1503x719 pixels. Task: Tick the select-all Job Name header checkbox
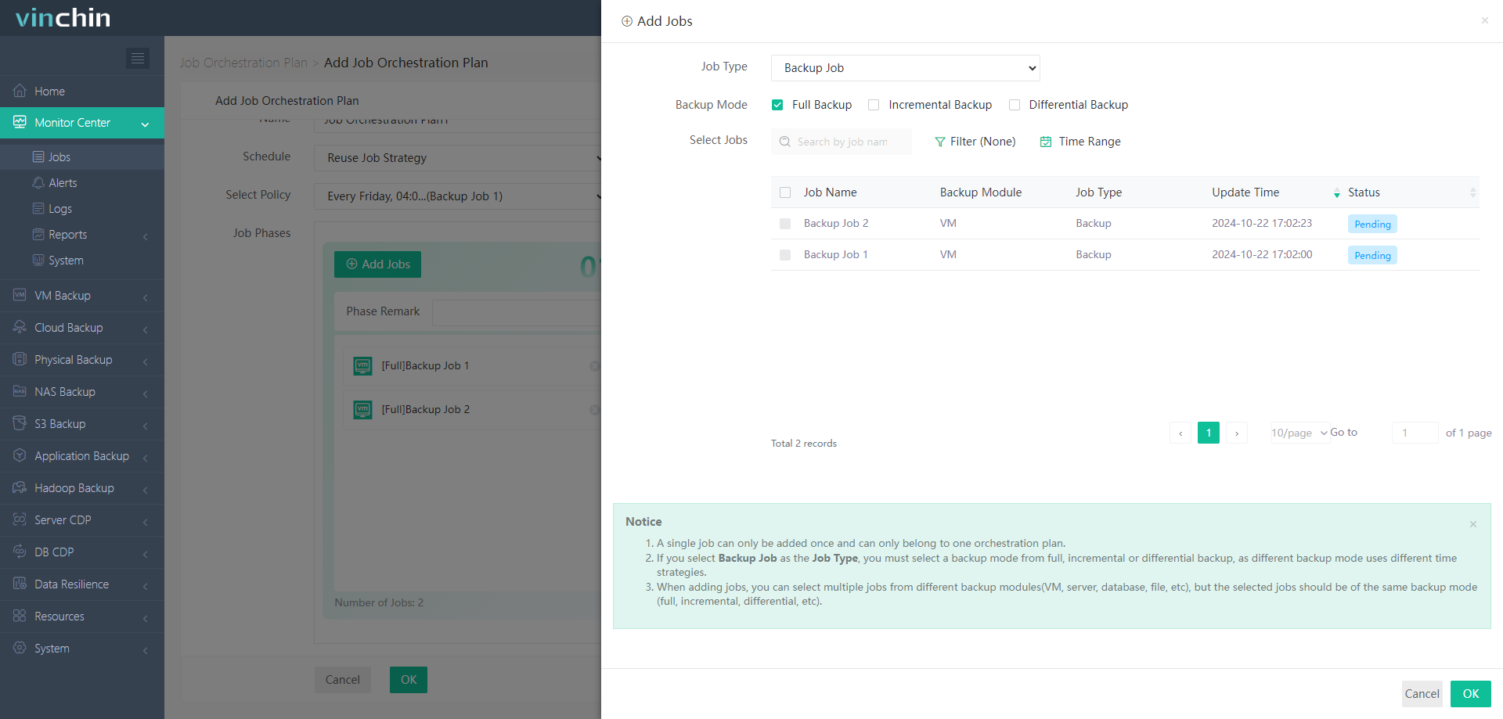pos(785,192)
